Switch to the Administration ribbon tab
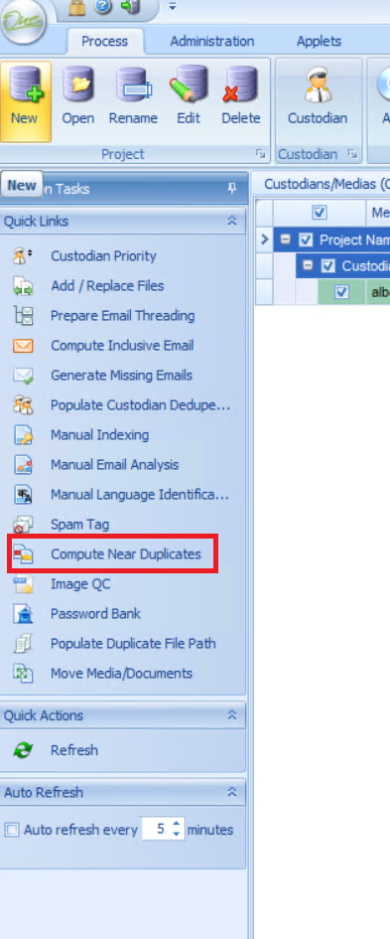This screenshot has height=939, width=390. coord(211,42)
